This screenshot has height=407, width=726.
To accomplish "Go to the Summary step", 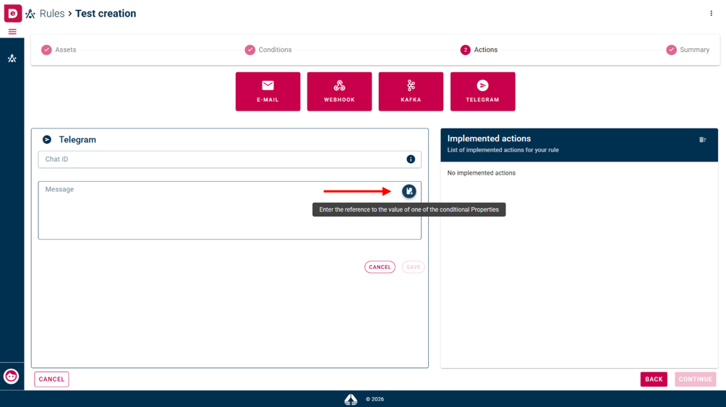I will click(688, 50).
